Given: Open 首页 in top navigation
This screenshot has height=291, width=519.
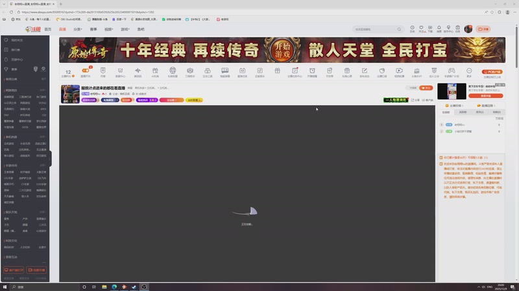Looking at the screenshot, I should [x=48, y=29].
